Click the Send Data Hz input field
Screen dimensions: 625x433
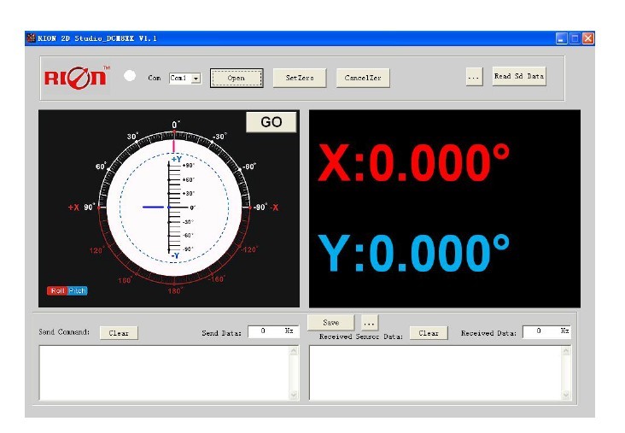click(x=273, y=331)
